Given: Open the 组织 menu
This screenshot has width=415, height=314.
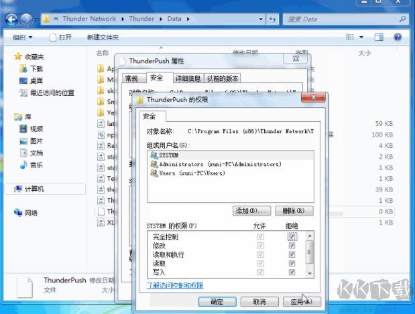Looking at the screenshot, I should tap(23, 37).
